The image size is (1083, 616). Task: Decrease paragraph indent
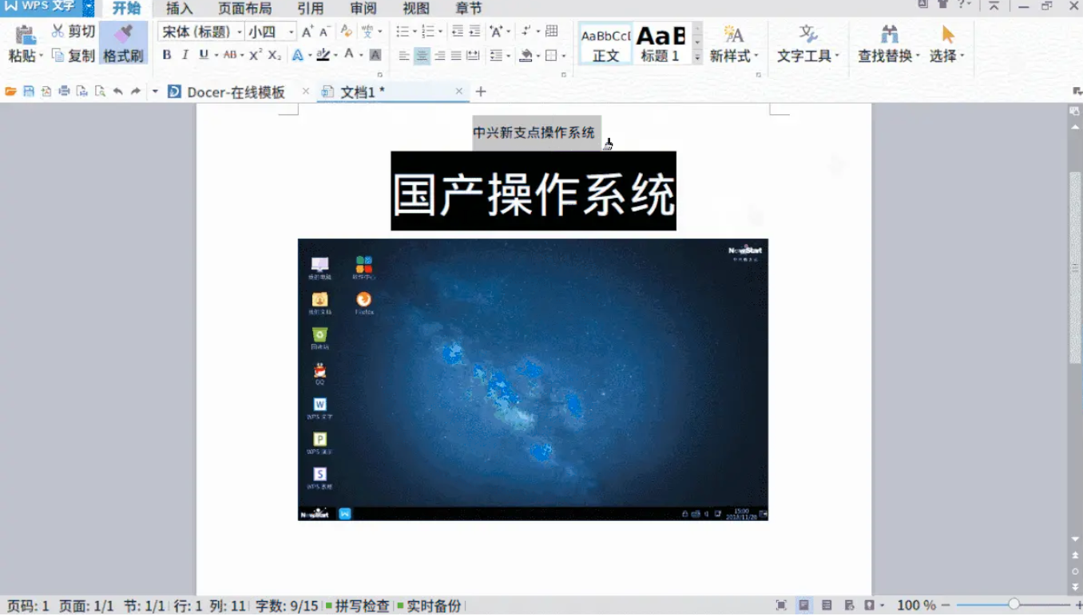(x=458, y=32)
